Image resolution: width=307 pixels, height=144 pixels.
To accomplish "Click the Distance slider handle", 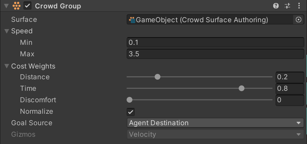I will click(x=157, y=77).
